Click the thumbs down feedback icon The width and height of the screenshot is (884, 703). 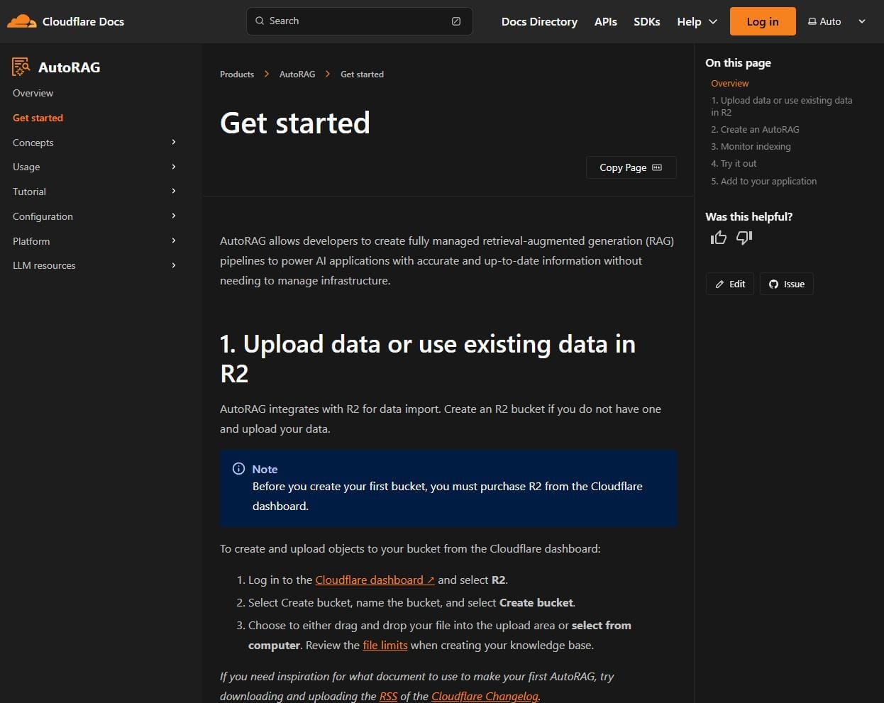(744, 238)
